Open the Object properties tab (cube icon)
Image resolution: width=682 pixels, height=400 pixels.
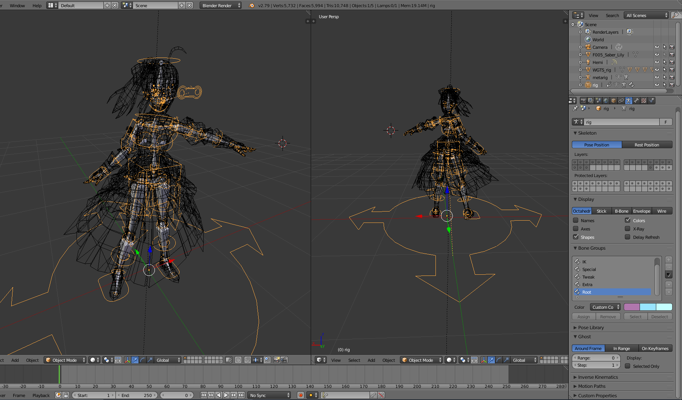pyautogui.click(x=613, y=101)
